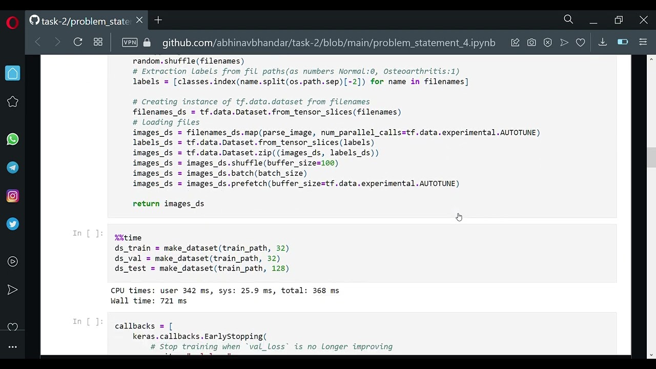Click 'ds_val = make_dataset' line
This screenshot has height=369, width=656.
click(x=197, y=258)
